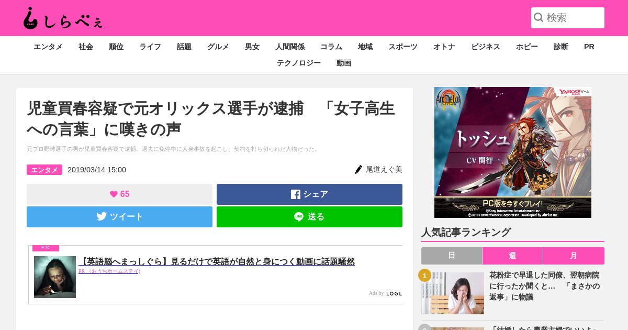Image resolution: width=628 pixels, height=330 pixels.
Task: Navigate to the 男女 category
Action: pyautogui.click(x=252, y=47)
